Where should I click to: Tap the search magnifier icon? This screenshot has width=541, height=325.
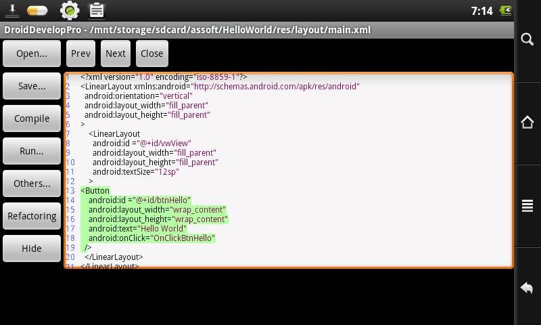point(527,39)
